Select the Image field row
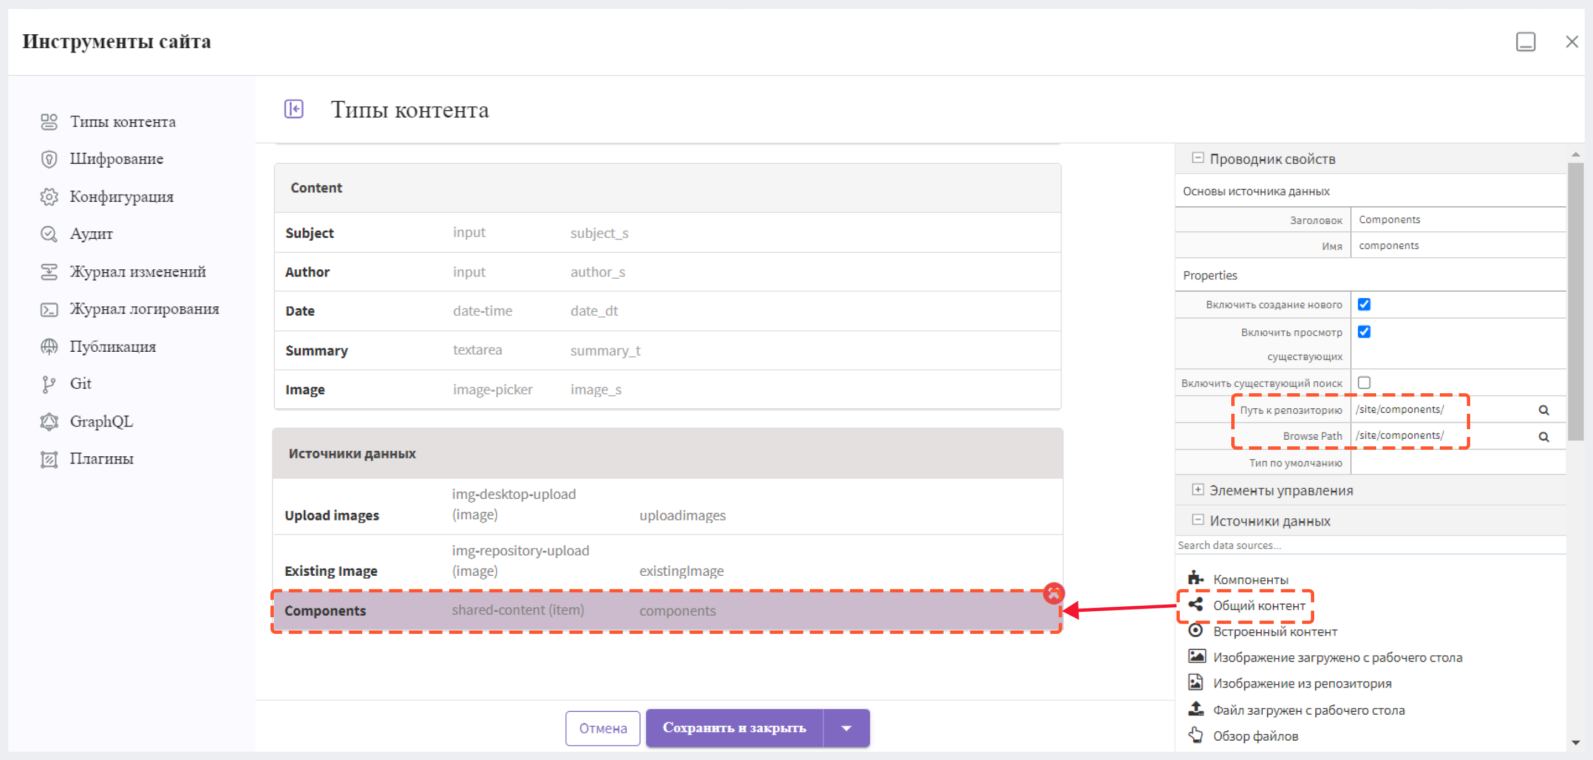This screenshot has height=760, width=1593. coord(667,389)
